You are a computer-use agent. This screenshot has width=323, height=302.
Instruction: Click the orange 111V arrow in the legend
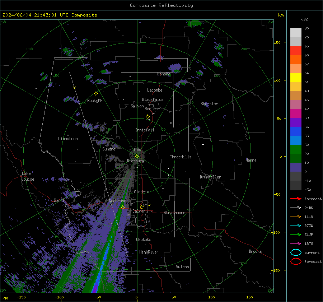pos(296,217)
